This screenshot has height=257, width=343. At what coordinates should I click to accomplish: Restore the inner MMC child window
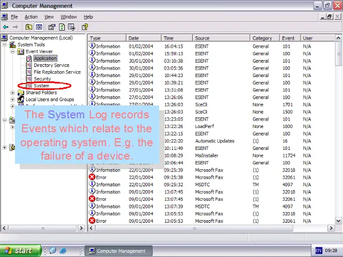(x=330, y=17)
